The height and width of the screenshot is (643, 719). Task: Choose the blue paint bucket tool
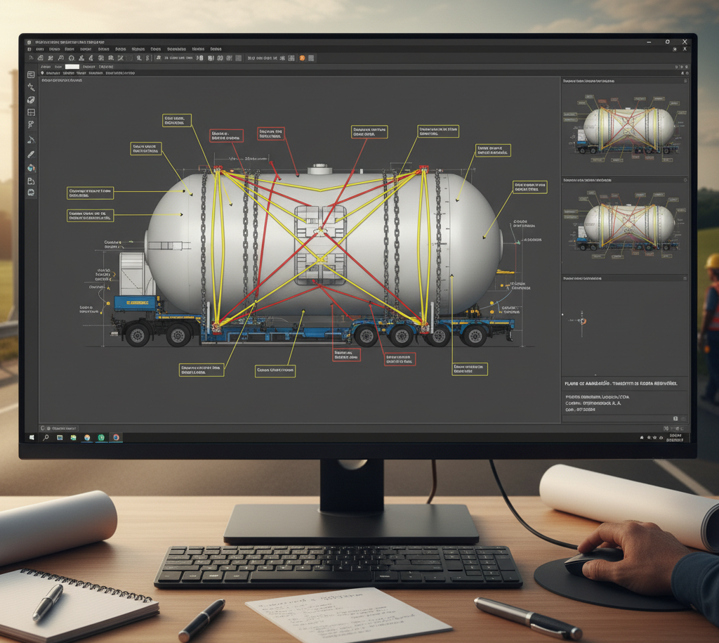click(x=31, y=168)
